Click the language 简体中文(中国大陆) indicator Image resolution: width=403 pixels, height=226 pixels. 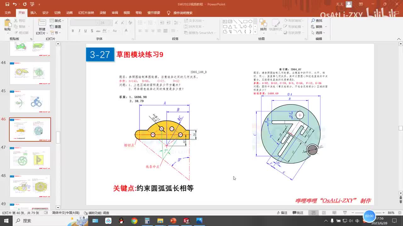pos(65,213)
